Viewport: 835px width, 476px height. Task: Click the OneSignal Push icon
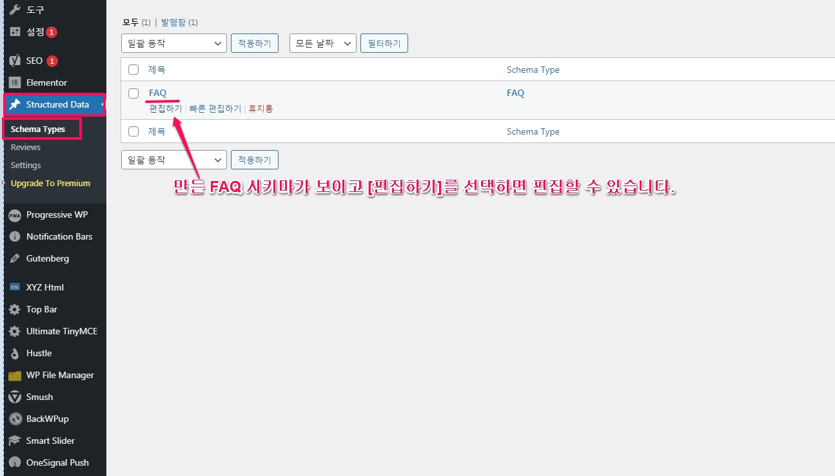(15, 463)
